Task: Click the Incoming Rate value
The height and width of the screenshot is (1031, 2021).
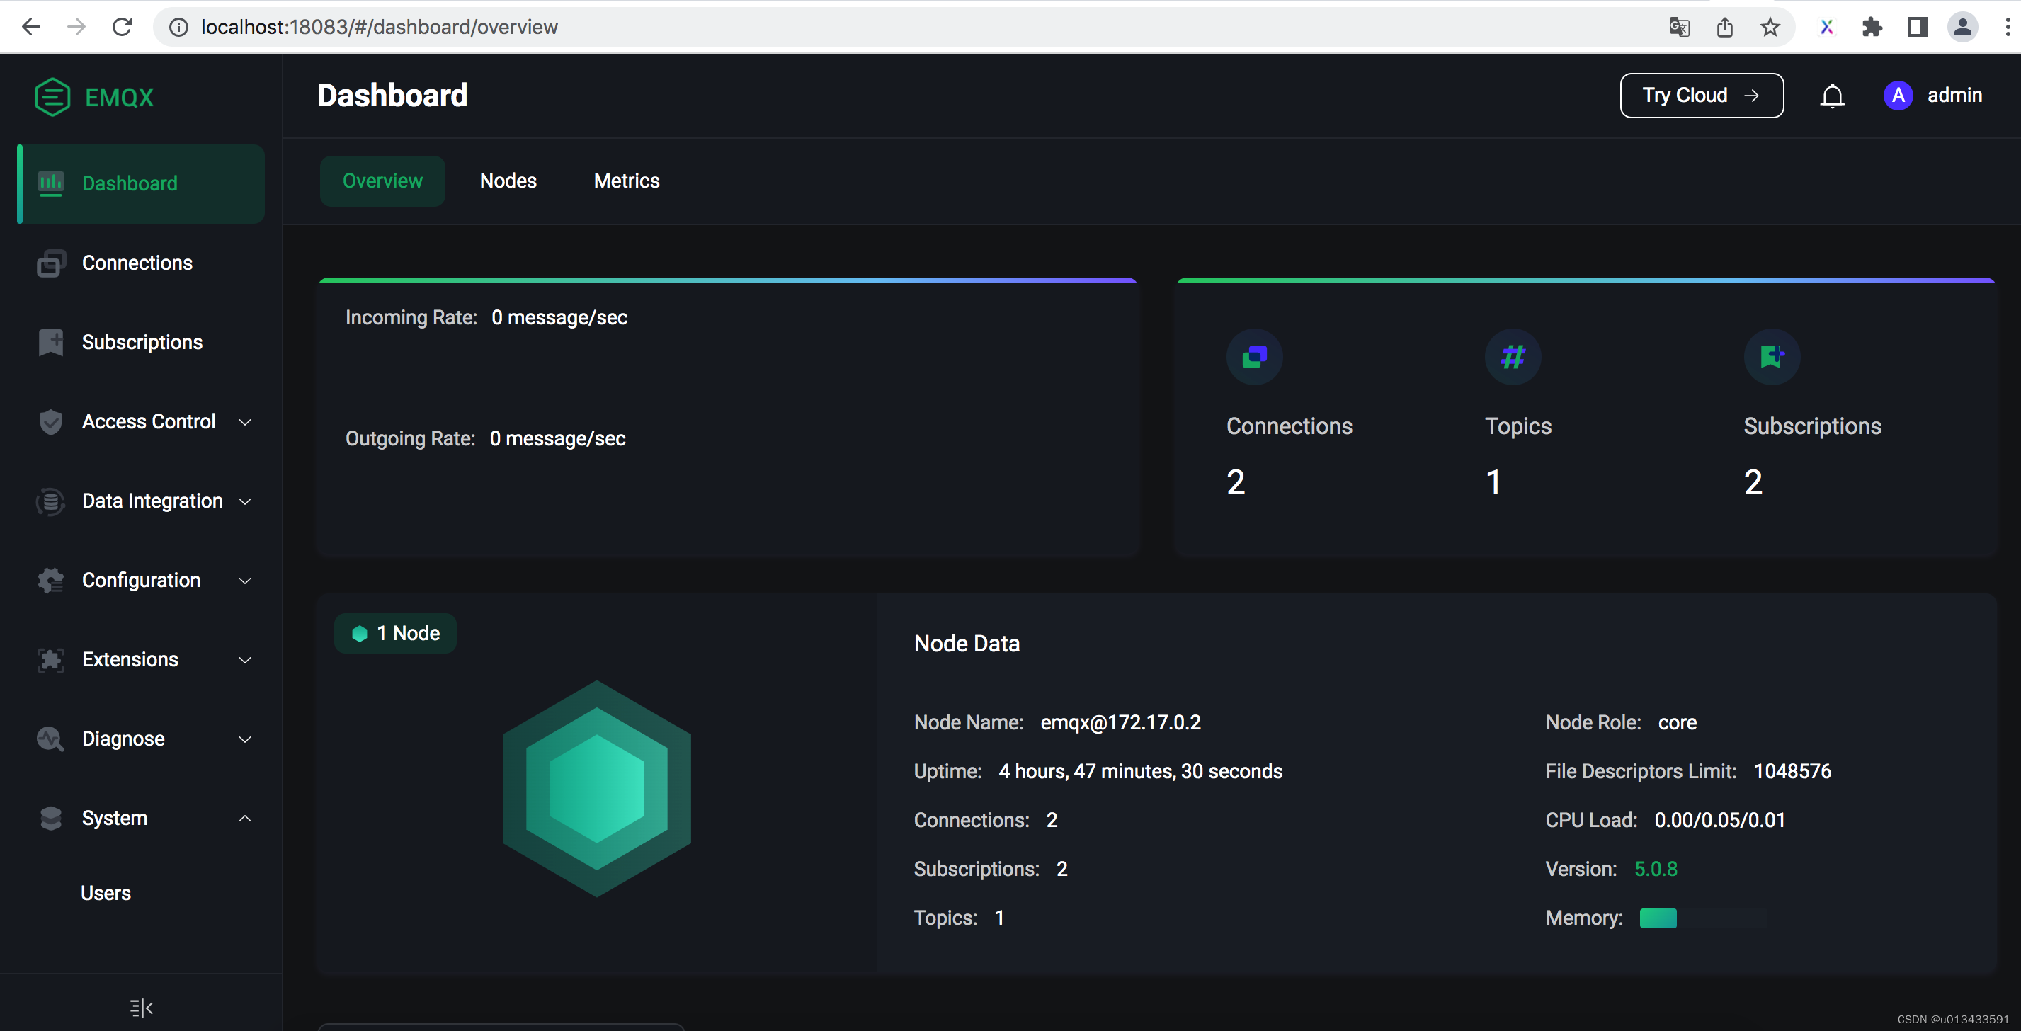Action: [559, 317]
